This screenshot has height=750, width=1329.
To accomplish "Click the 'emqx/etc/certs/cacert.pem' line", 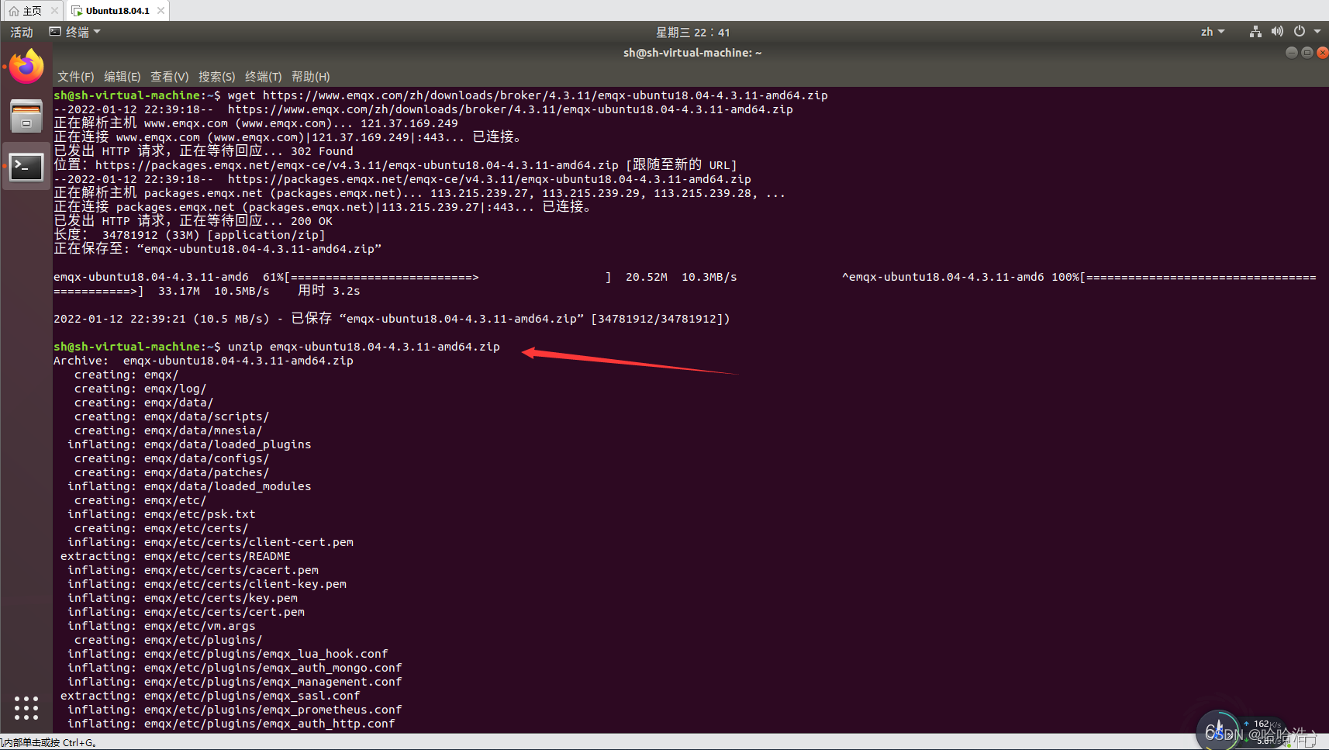I will coord(193,570).
